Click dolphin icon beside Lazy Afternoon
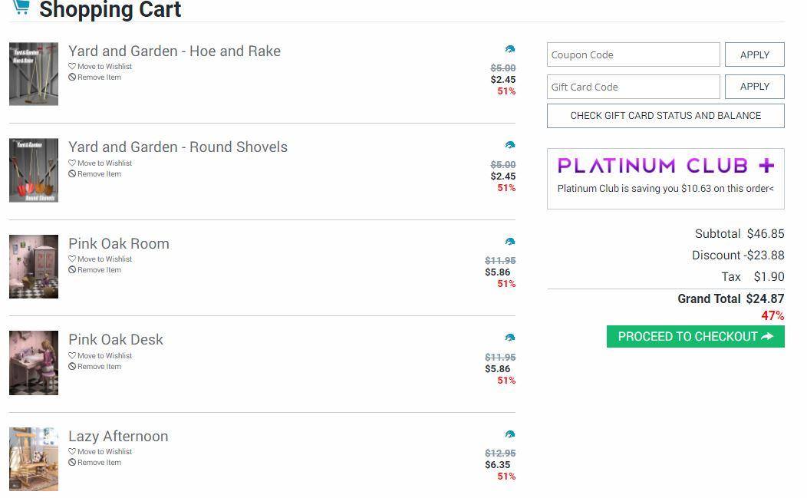The height and width of the screenshot is (498, 807). coord(510,434)
